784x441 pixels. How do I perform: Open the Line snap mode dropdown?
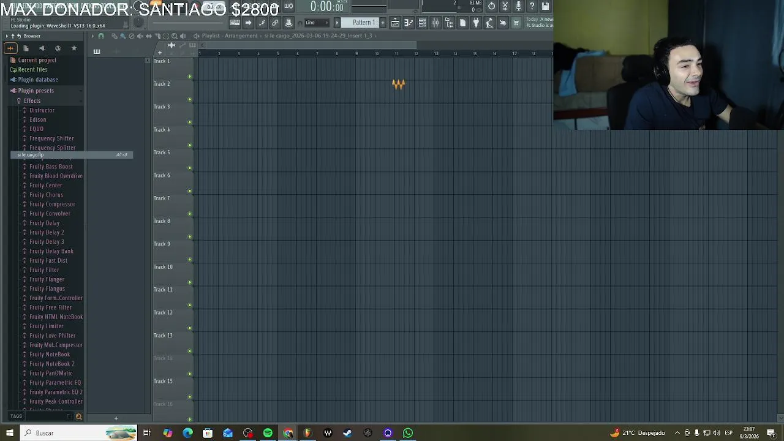[x=317, y=23]
